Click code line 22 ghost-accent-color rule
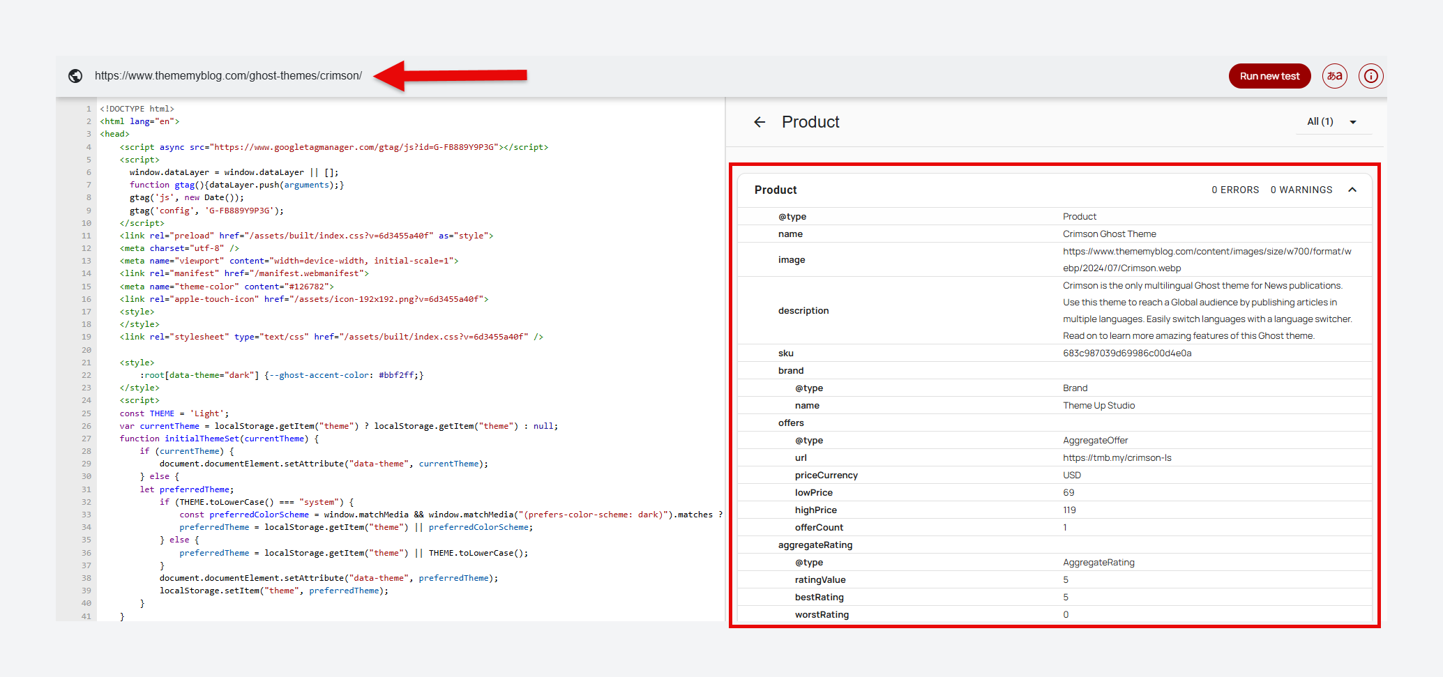The height and width of the screenshot is (677, 1443). 282,375
